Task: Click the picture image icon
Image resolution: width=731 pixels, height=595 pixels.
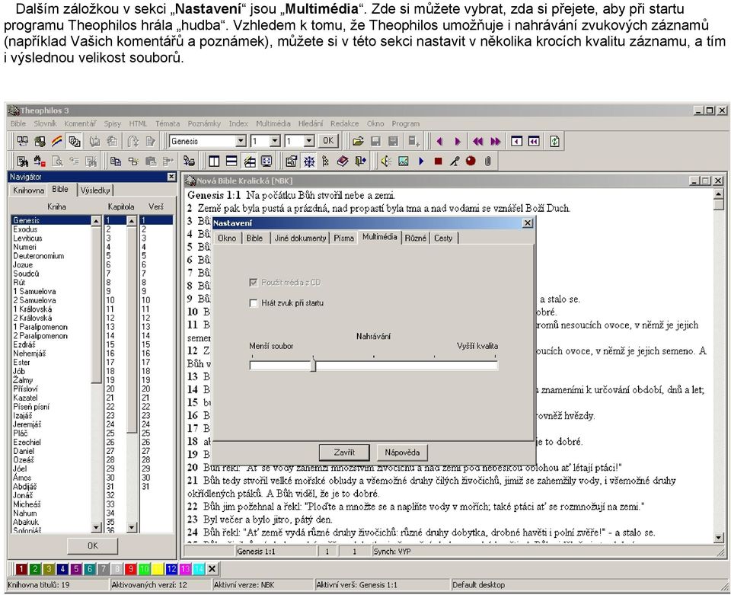Action: click(x=404, y=161)
